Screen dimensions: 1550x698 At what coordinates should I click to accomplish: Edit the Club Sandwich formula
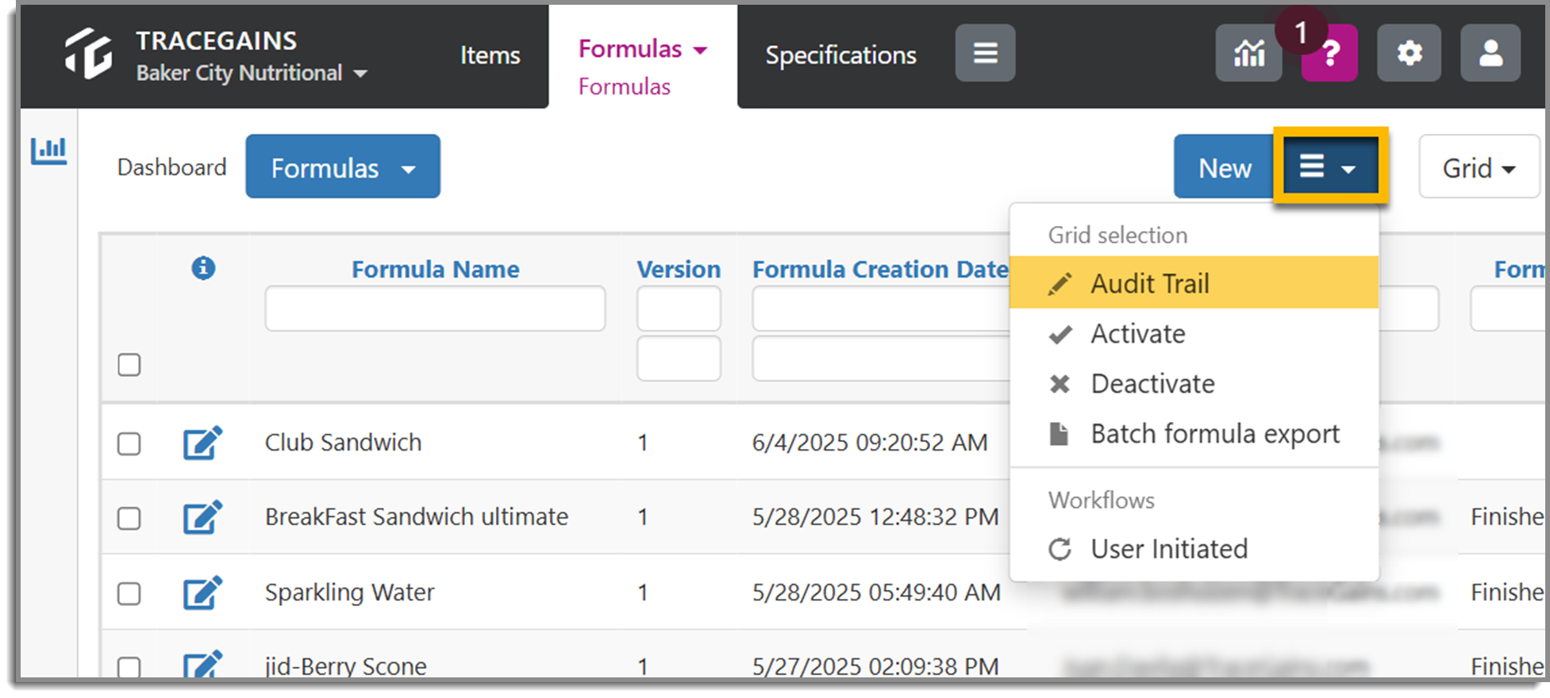coord(202,443)
